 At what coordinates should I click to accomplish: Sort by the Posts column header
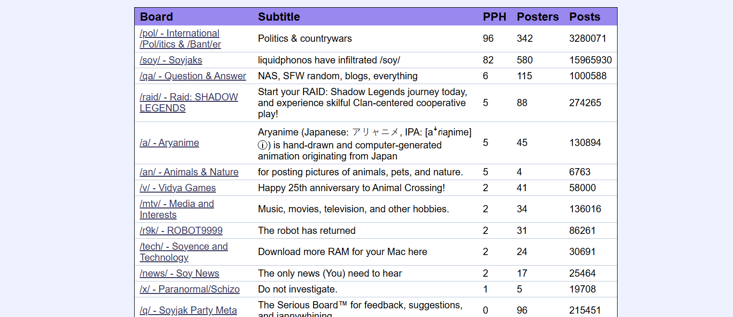click(584, 17)
